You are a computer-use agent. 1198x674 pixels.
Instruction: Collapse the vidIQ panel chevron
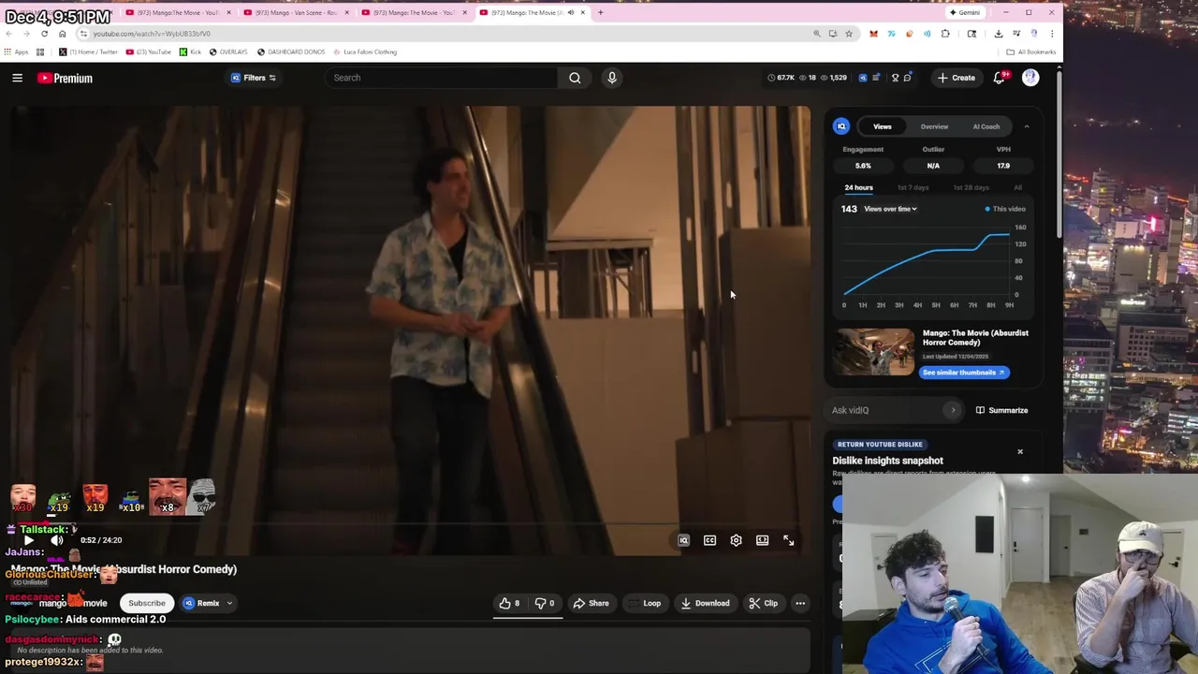(x=1027, y=126)
